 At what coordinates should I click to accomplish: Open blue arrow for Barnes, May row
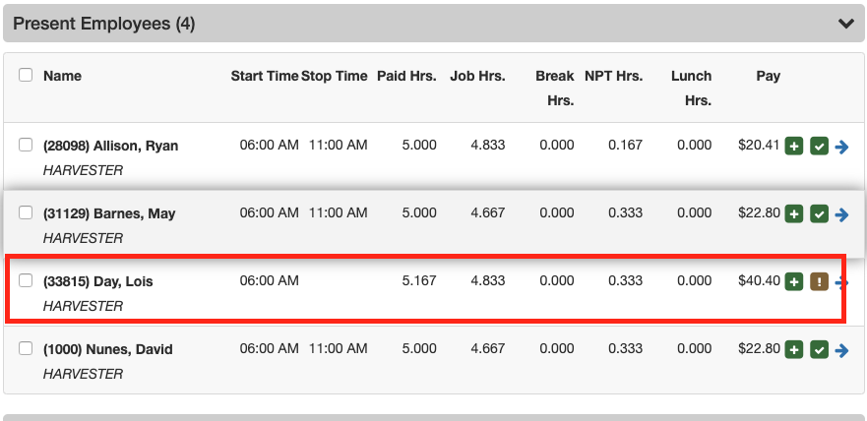tap(841, 213)
